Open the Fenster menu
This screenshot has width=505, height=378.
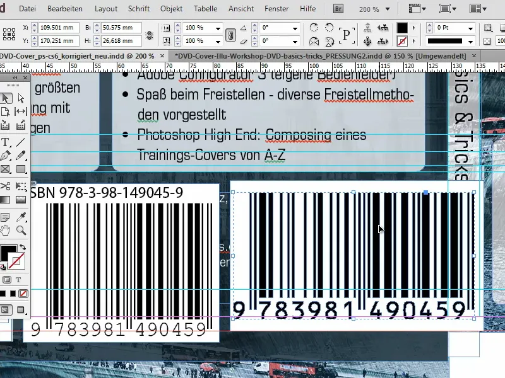[276, 9]
